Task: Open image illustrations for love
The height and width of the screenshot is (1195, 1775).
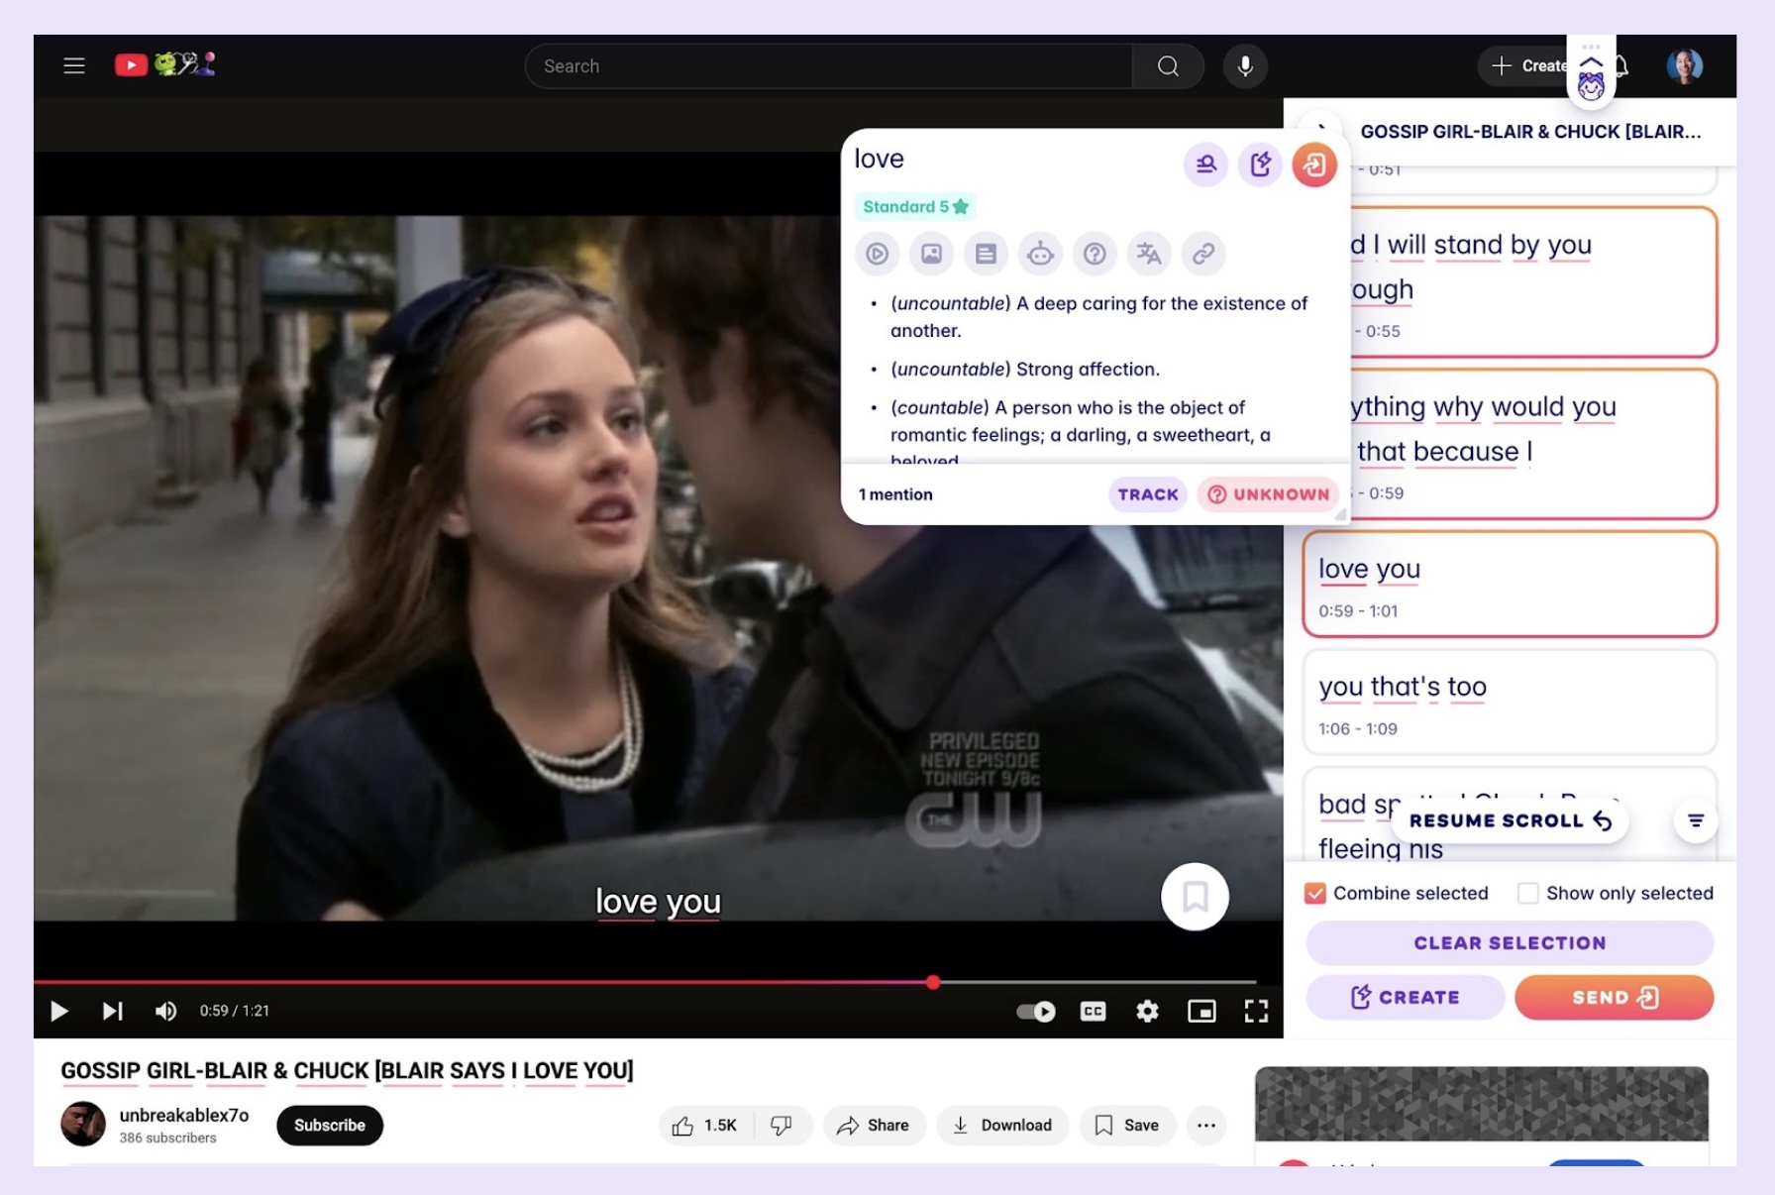Action: pos(931,254)
